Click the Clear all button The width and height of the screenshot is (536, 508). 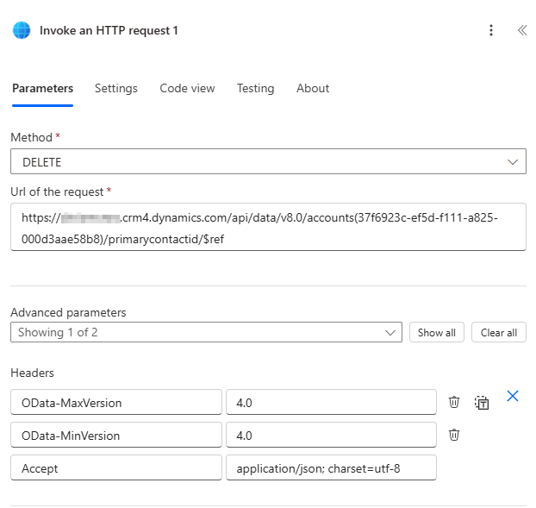[499, 332]
